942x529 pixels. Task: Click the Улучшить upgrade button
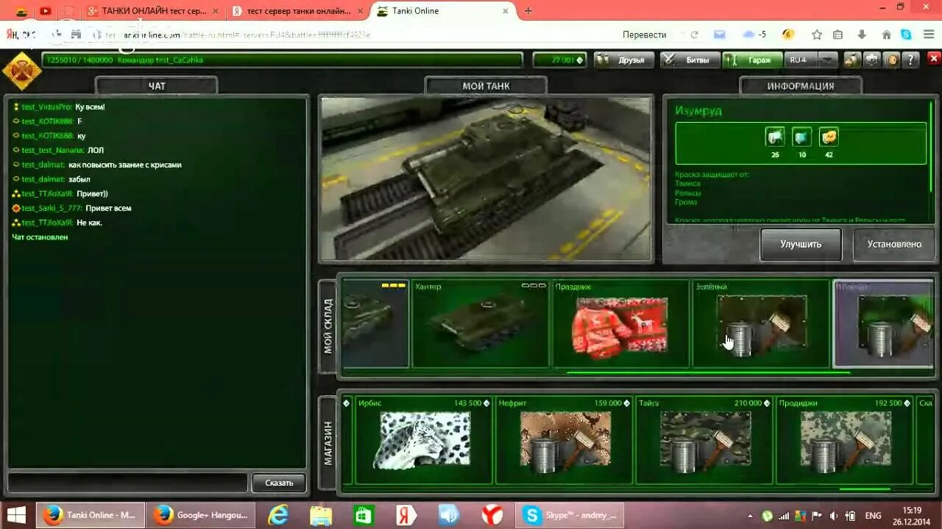801,244
